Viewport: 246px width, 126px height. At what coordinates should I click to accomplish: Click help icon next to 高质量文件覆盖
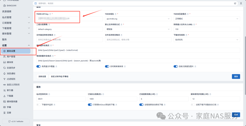(x=56, y=66)
